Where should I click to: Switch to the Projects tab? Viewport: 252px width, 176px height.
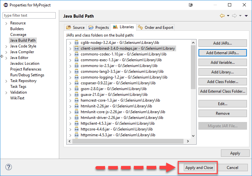[x=99, y=28]
